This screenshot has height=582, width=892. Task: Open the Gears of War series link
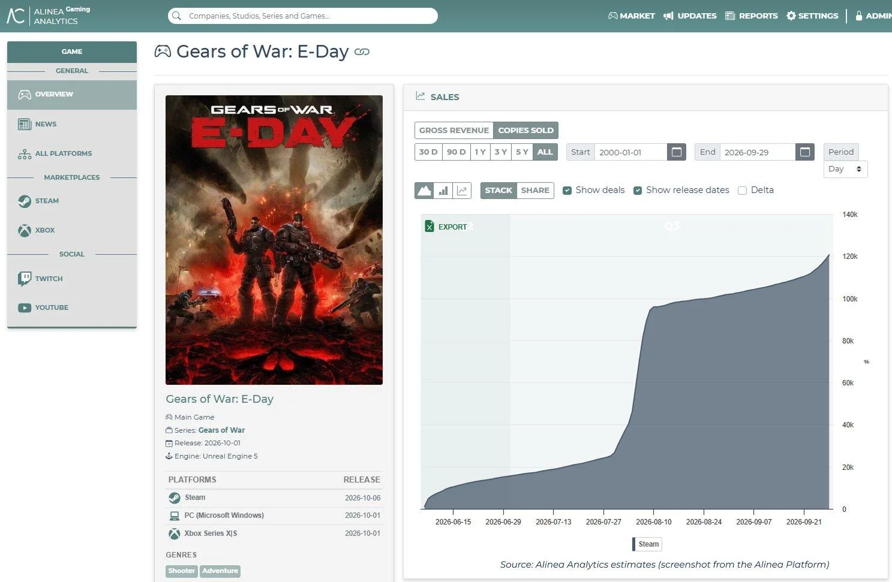[x=221, y=430]
